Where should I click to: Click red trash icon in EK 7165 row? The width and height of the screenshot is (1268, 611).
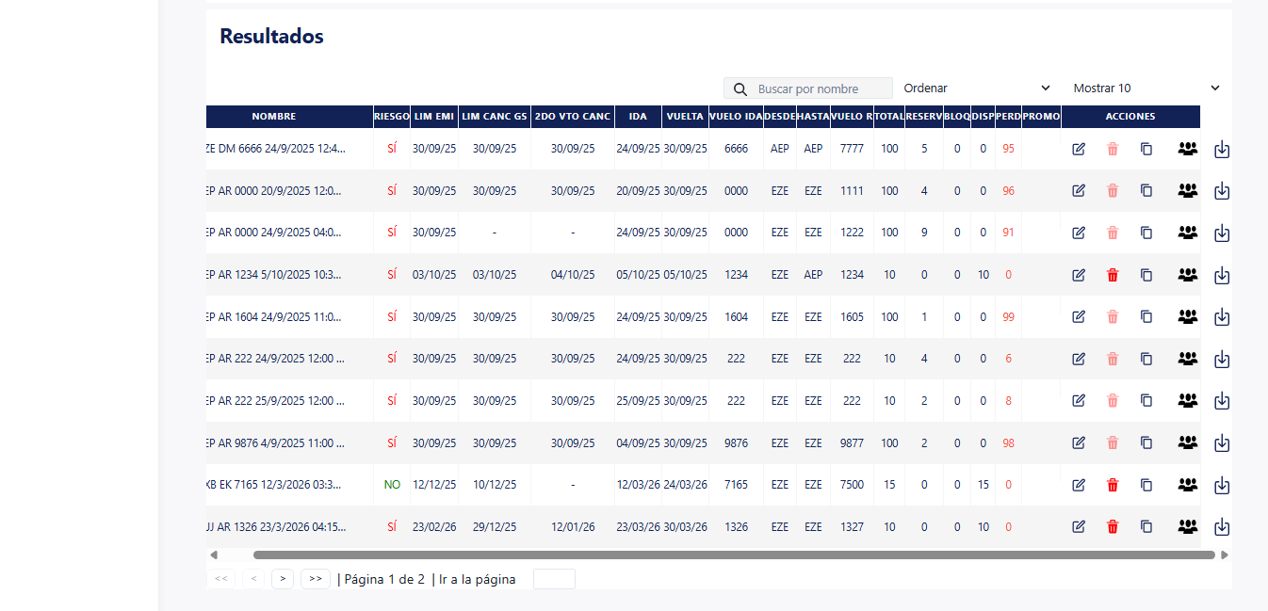1113,485
